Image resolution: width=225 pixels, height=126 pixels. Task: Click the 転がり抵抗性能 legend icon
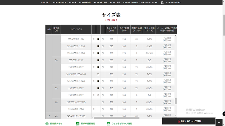coord(77,124)
